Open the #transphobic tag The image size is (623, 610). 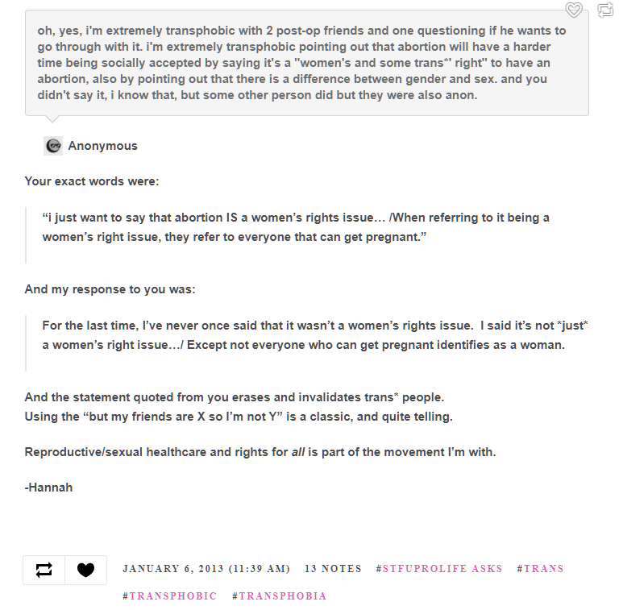tap(170, 596)
